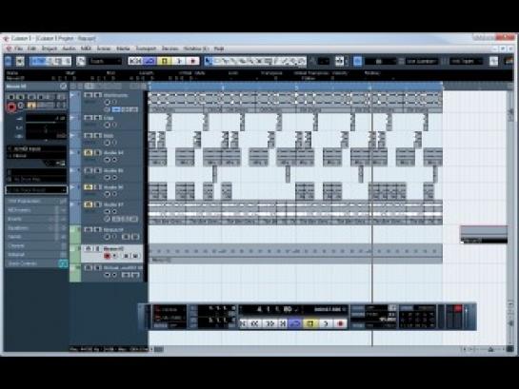Enable record on the inspector track

coord(11,107)
